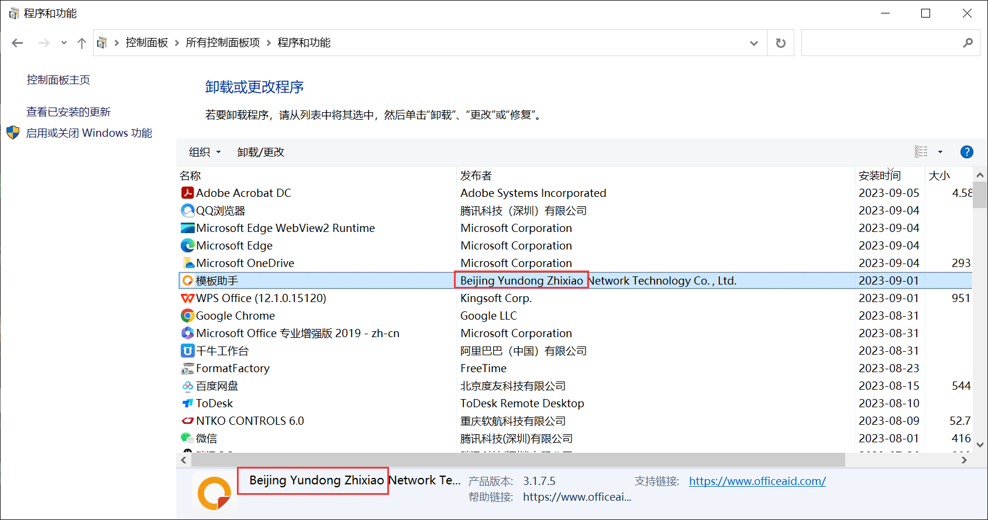
Task: Click in the search input field
Action: click(x=881, y=43)
